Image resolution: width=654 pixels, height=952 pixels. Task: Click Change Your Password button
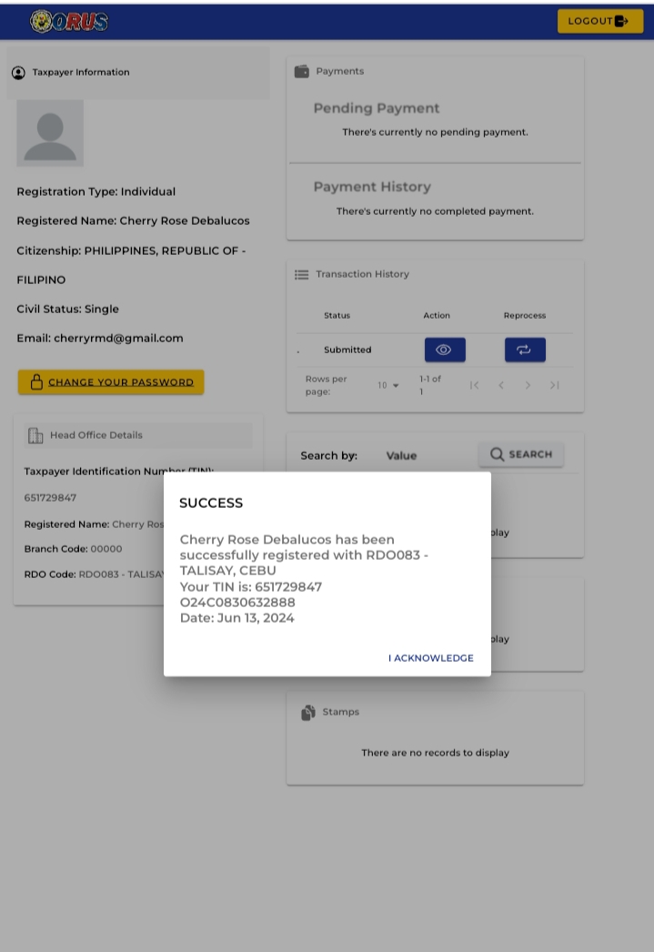point(111,382)
